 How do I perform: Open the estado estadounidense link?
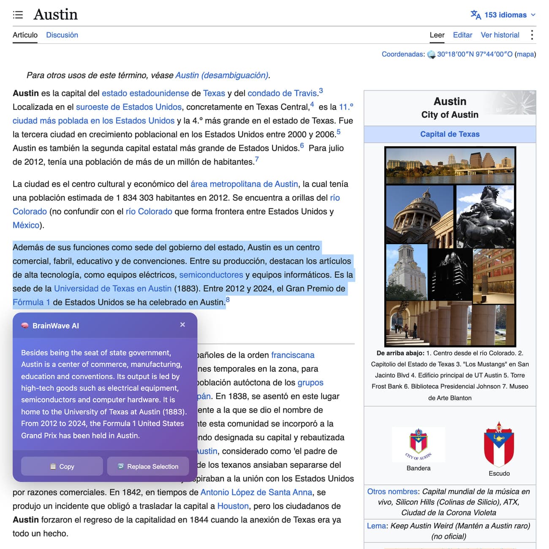tap(145, 93)
